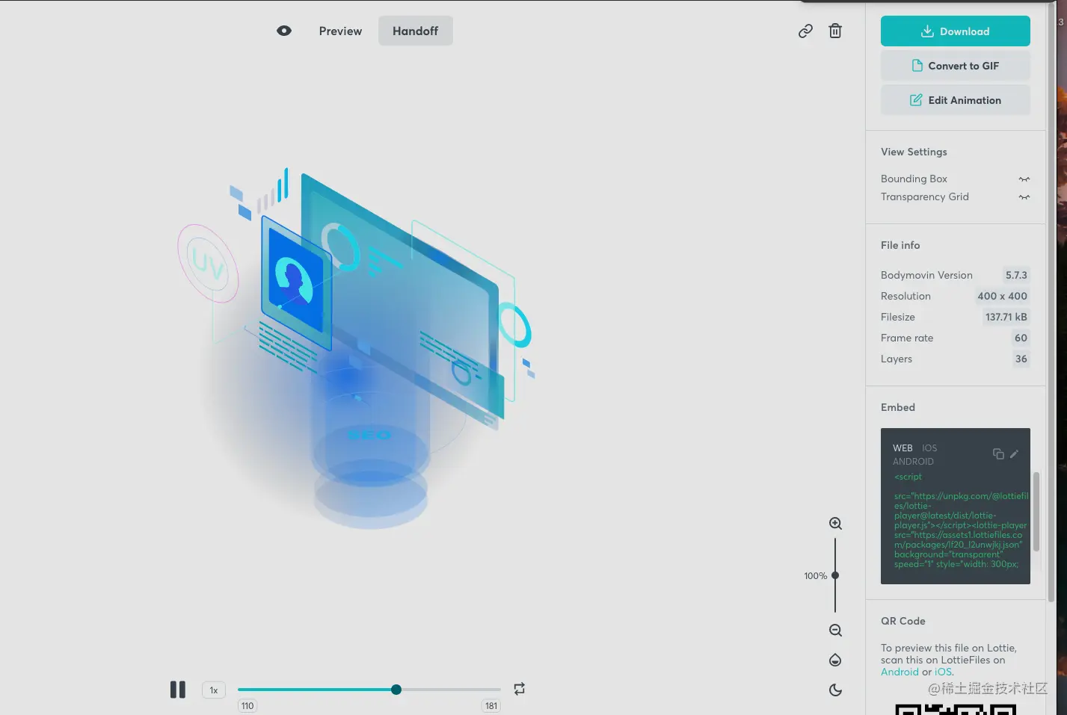This screenshot has width=1067, height=715.
Task: Edit embed code with pencil icon
Action: 1014,454
